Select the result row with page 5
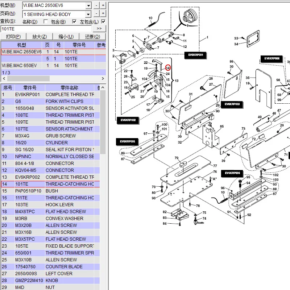Viewport: 290px width, 290px height. [53, 59]
